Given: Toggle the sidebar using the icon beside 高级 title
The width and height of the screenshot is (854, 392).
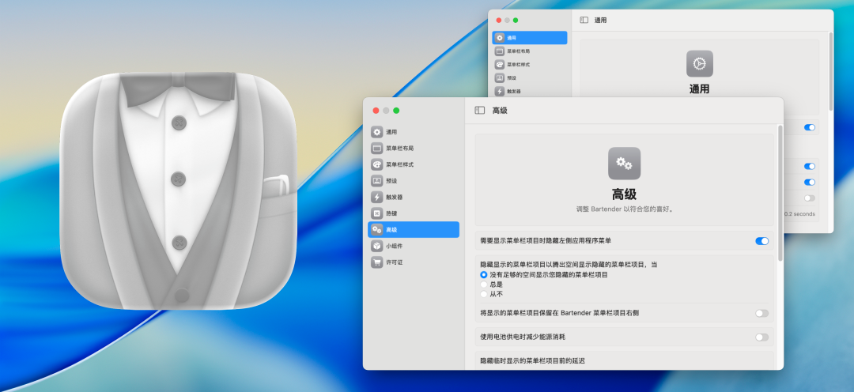Looking at the screenshot, I should [x=480, y=110].
